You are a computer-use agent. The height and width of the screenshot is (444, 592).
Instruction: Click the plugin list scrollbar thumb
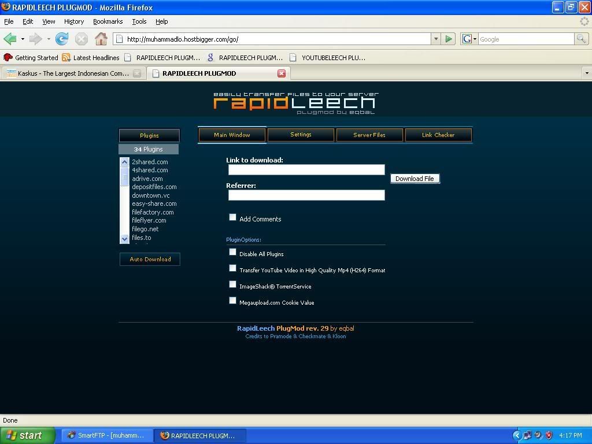(125, 176)
